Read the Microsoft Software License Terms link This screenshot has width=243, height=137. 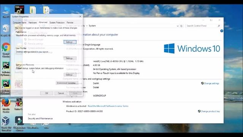[108, 106]
